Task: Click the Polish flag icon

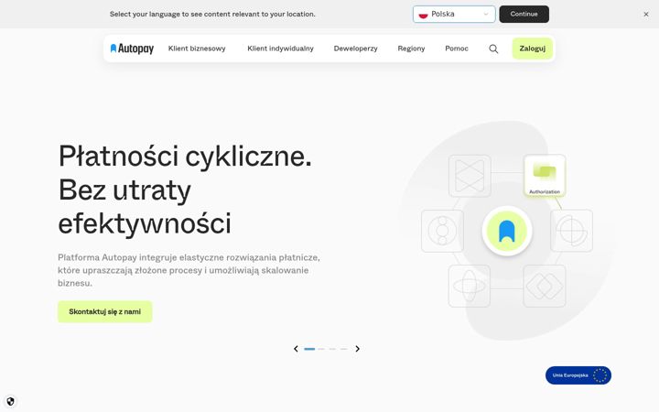Action: 423,15
